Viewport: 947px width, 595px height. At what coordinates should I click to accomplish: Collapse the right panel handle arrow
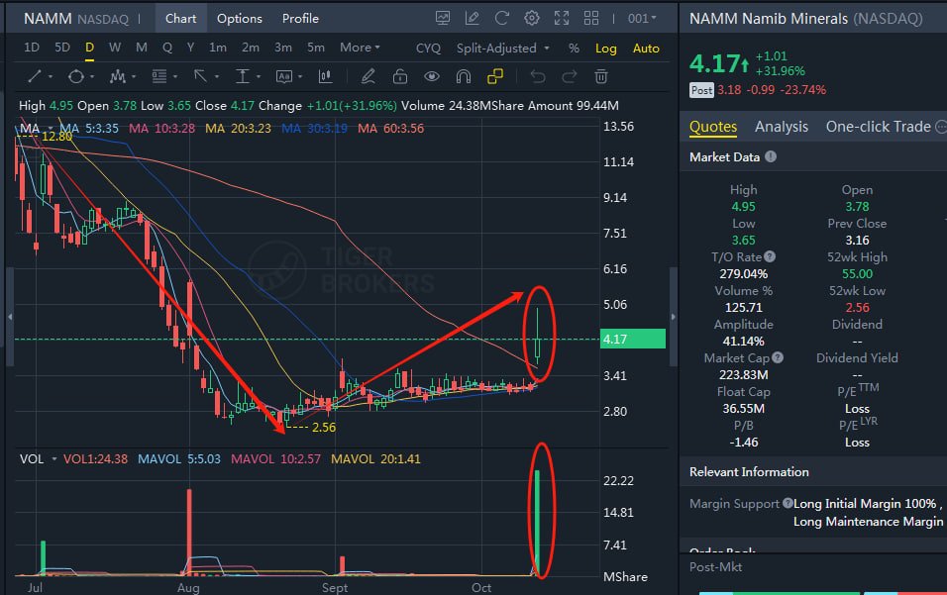[x=674, y=316]
